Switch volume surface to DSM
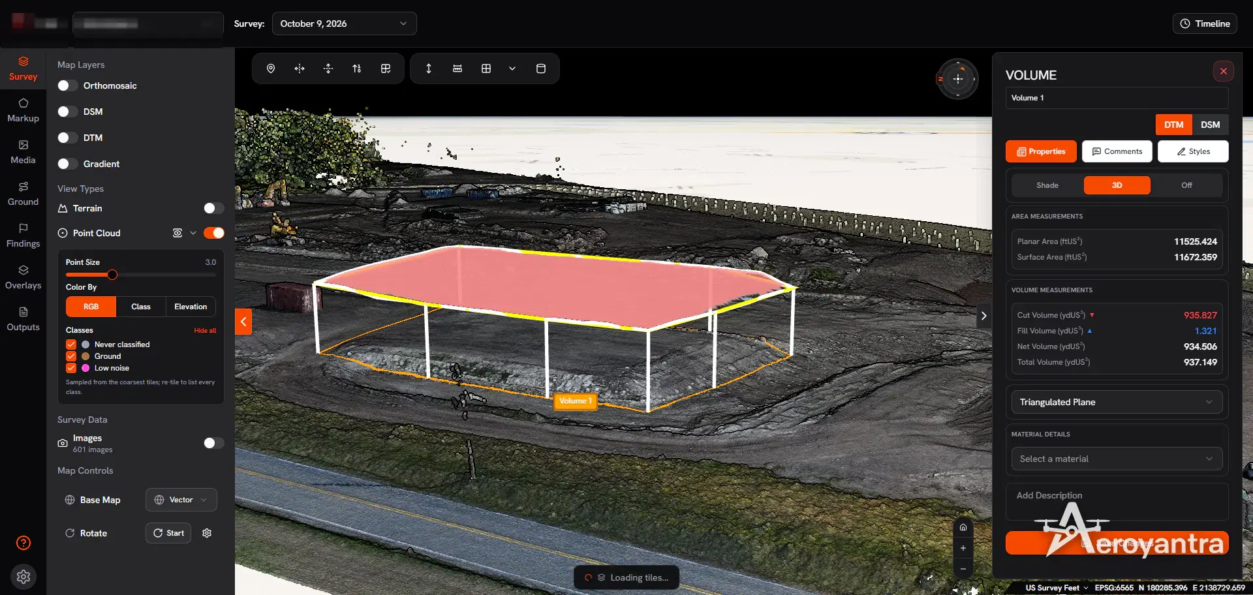Image resolution: width=1253 pixels, height=595 pixels. point(1210,125)
